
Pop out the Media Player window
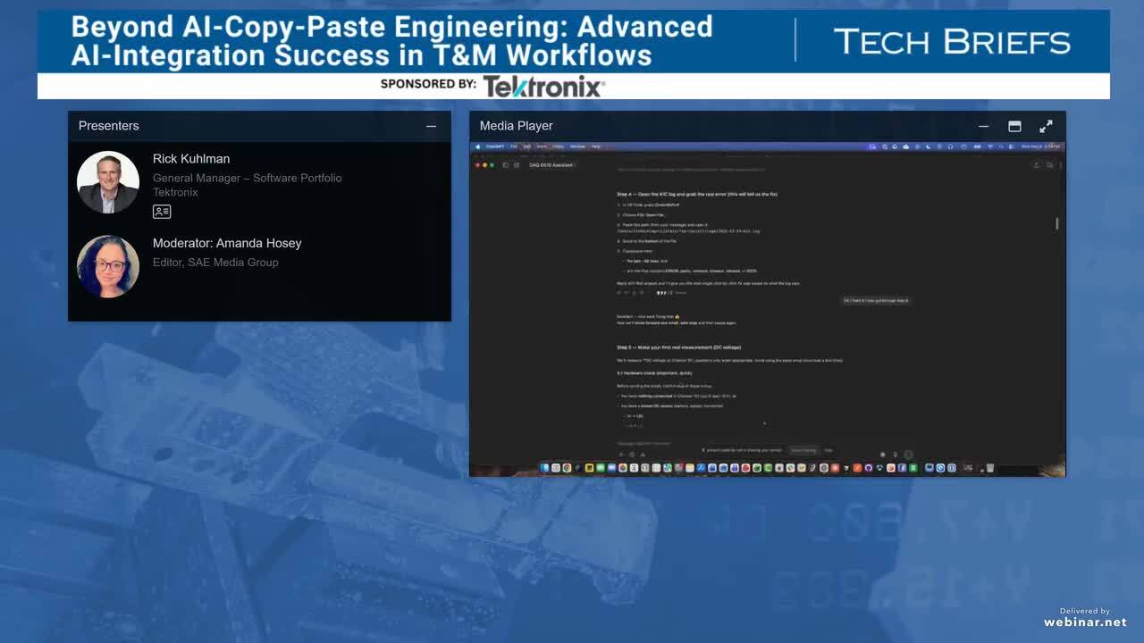coord(1014,126)
